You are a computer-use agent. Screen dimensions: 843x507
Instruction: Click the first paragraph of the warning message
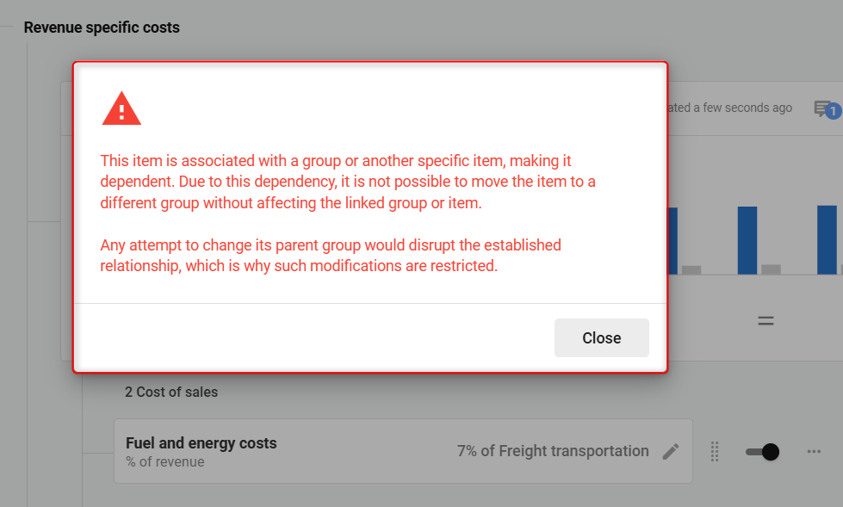tap(347, 182)
